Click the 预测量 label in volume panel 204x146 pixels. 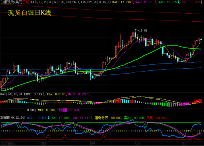[x=62, y=110]
